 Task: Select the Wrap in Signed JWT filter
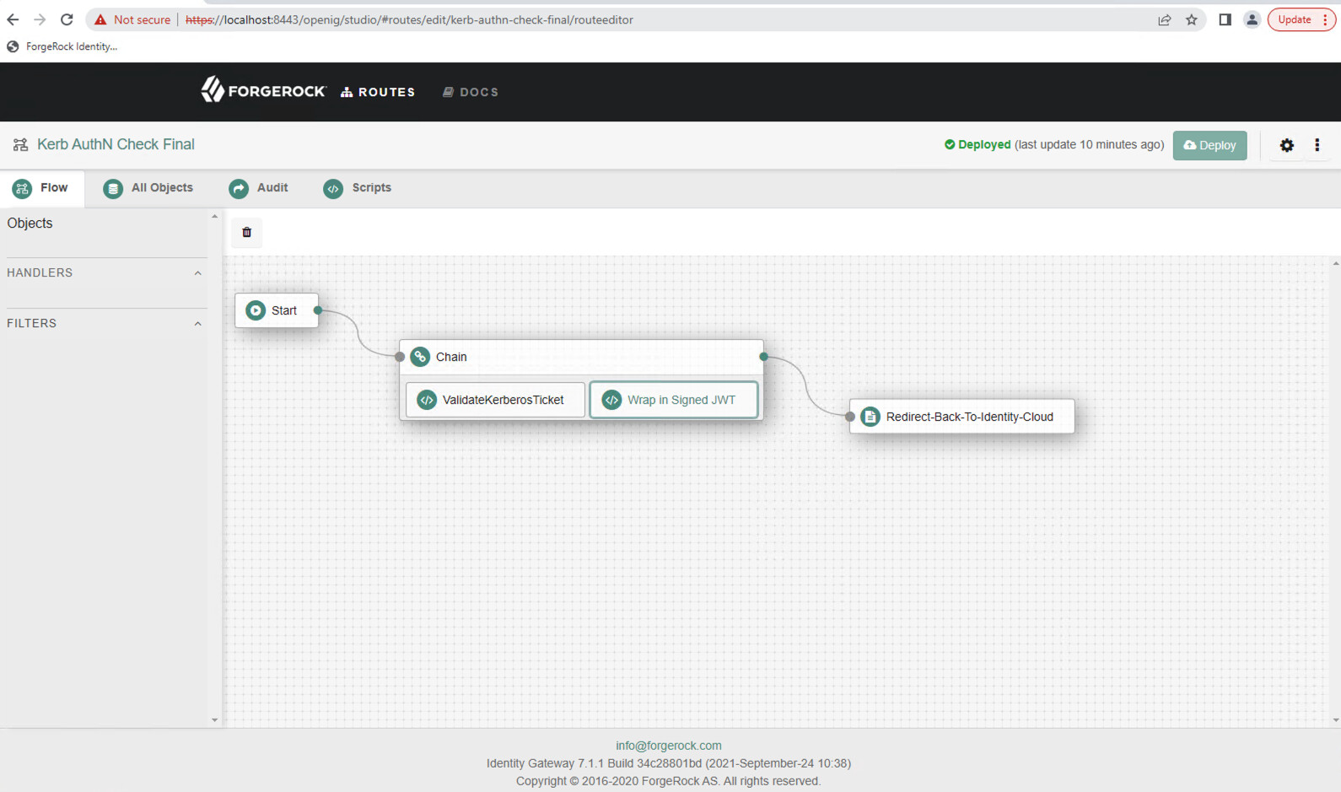674,400
